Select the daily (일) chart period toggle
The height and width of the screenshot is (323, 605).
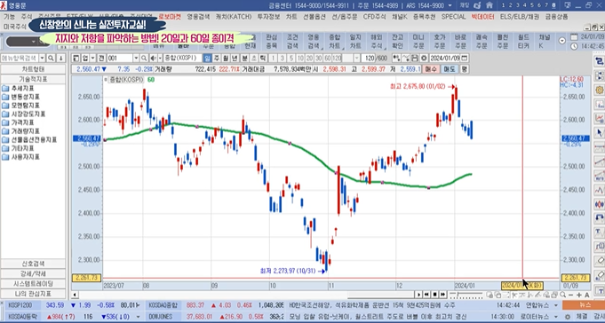(x=207, y=59)
